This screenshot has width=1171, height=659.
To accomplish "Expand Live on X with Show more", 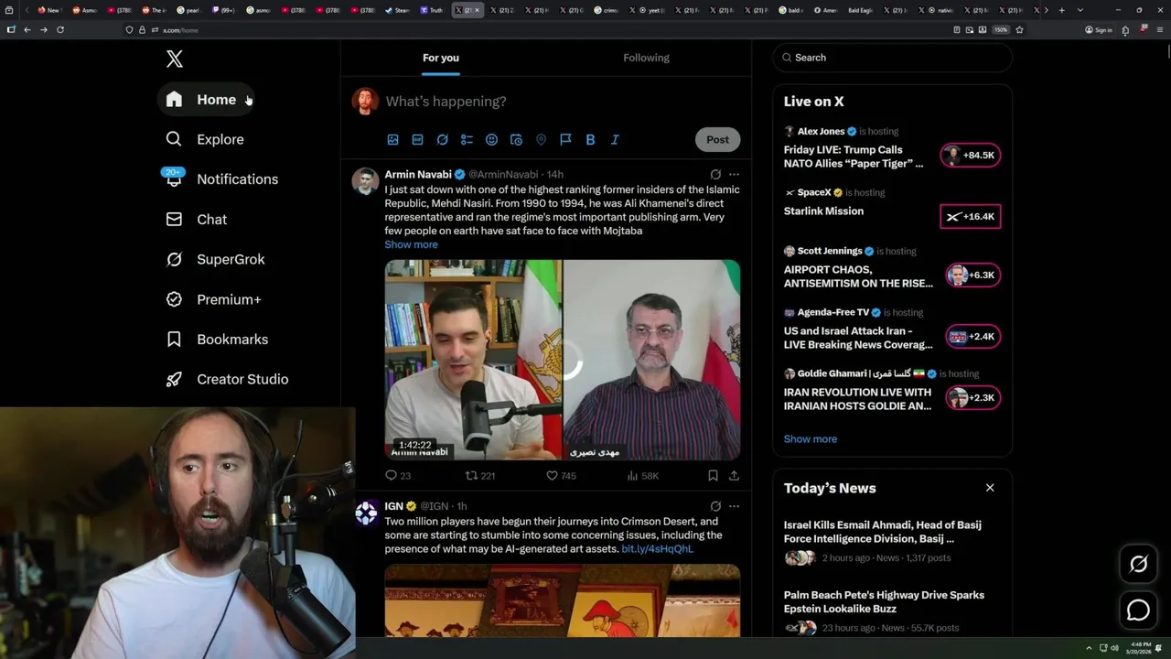I will pos(810,439).
